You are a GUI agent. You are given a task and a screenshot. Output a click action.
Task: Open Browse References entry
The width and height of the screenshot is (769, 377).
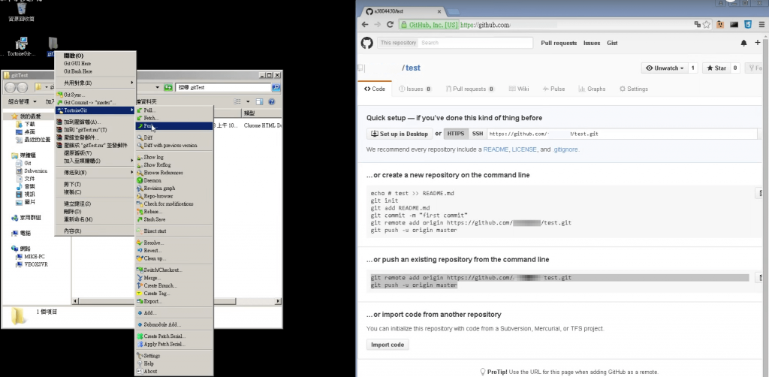pos(174,173)
